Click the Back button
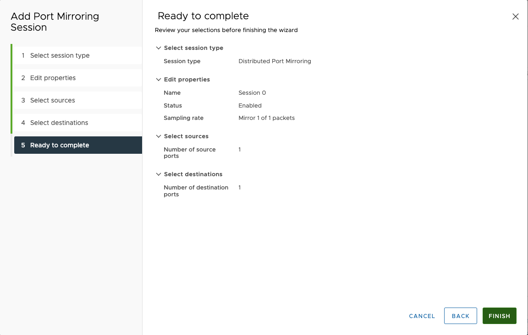This screenshot has width=528, height=335. point(460,315)
